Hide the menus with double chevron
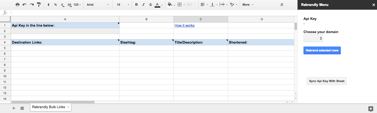The image size is (377, 113). pyautogui.click(x=282, y=5)
